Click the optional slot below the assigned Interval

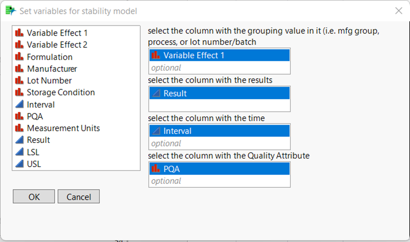coord(219,143)
